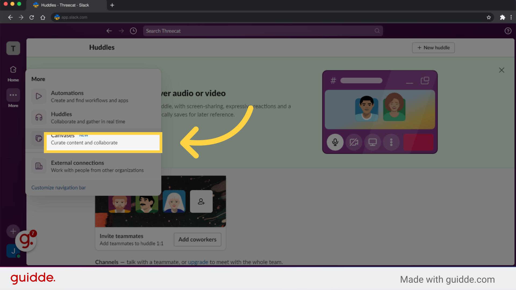The height and width of the screenshot is (290, 516).
Task: Toggle the bookmark star for this page
Action: pos(489,17)
